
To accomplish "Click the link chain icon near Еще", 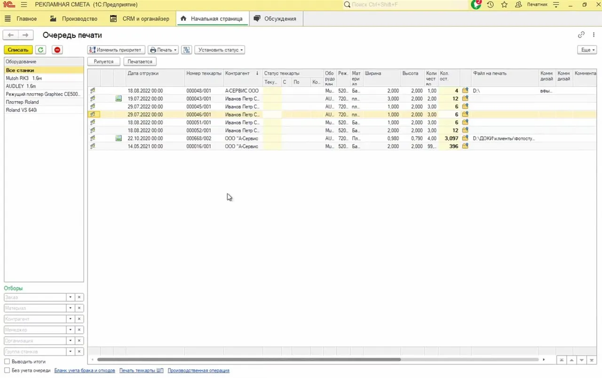I will click(581, 35).
